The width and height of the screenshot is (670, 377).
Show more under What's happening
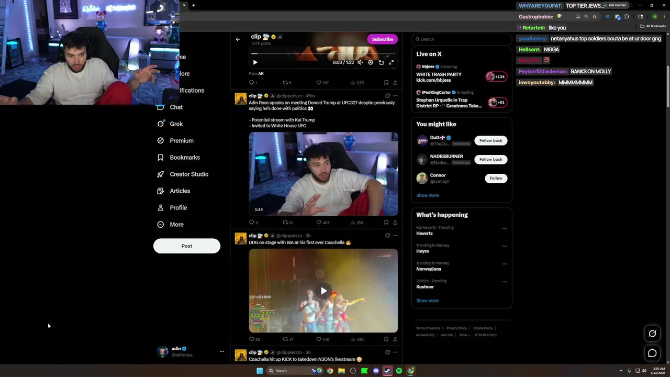428,301
